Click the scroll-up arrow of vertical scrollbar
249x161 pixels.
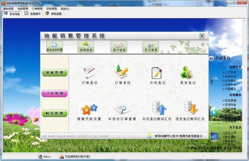244,20
